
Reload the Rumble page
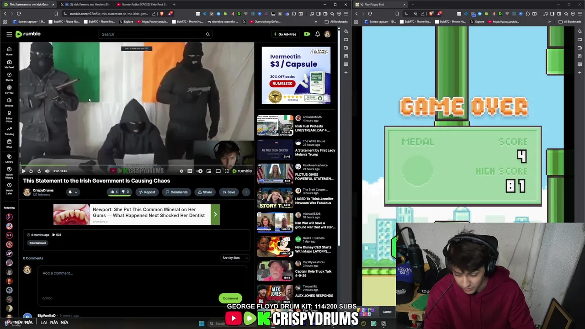[x=19, y=14]
